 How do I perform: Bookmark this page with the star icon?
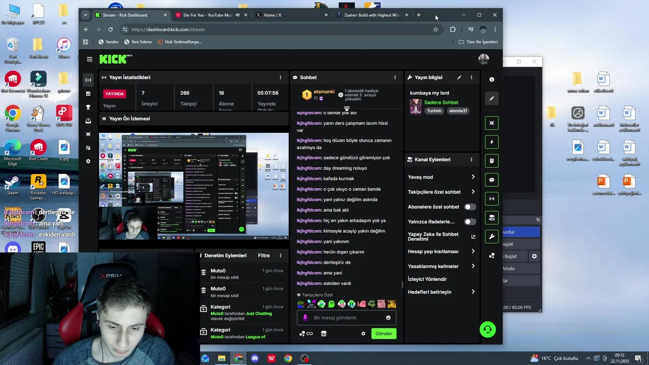[x=436, y=29]
